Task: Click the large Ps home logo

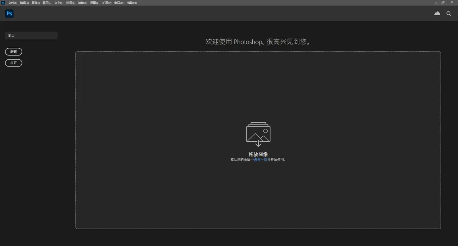Action: [9, 14]
